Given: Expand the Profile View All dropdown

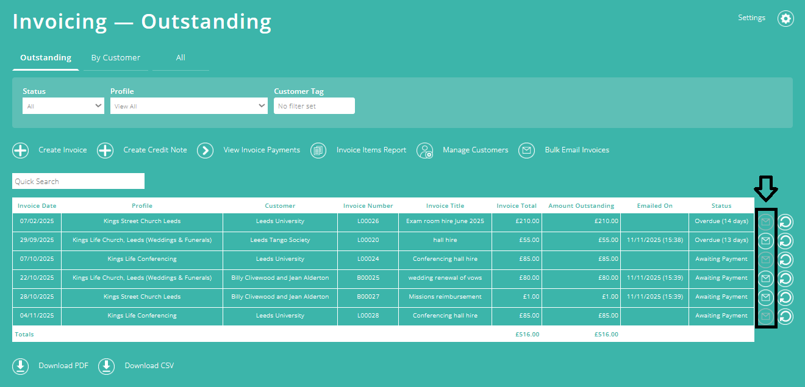Looking at the screenshot, I should (188, 105).
